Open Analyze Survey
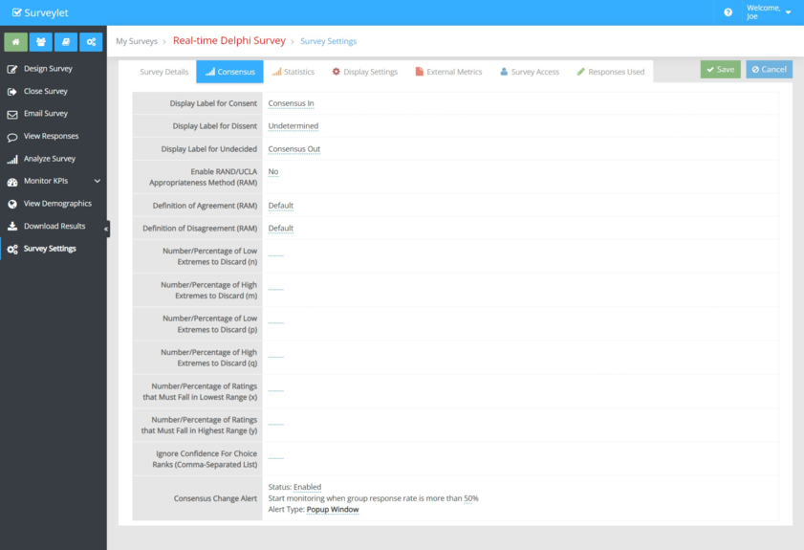 [x=49, y=159]
